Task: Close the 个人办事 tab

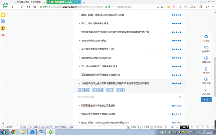Action: coord(79,2)
